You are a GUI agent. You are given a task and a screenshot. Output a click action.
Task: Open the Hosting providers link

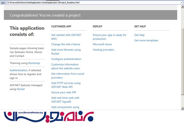103,50
